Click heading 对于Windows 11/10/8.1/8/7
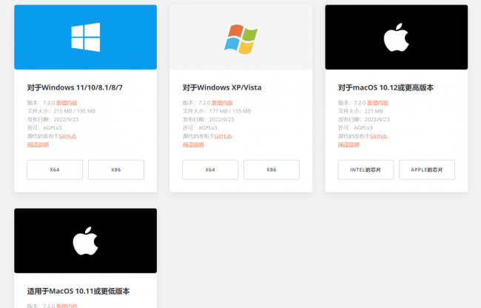 (x=75, y=88)
